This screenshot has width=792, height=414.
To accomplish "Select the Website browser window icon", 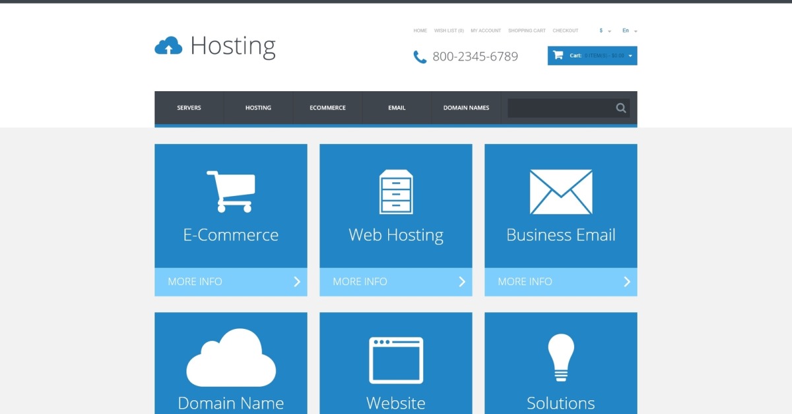I will click(396, 360).
